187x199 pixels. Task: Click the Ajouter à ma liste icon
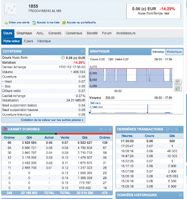point(34,23)
